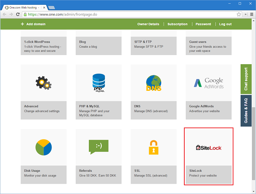Click the scrollbar down arrow
The height and width of the screenshot is (194, 256).
253,191
